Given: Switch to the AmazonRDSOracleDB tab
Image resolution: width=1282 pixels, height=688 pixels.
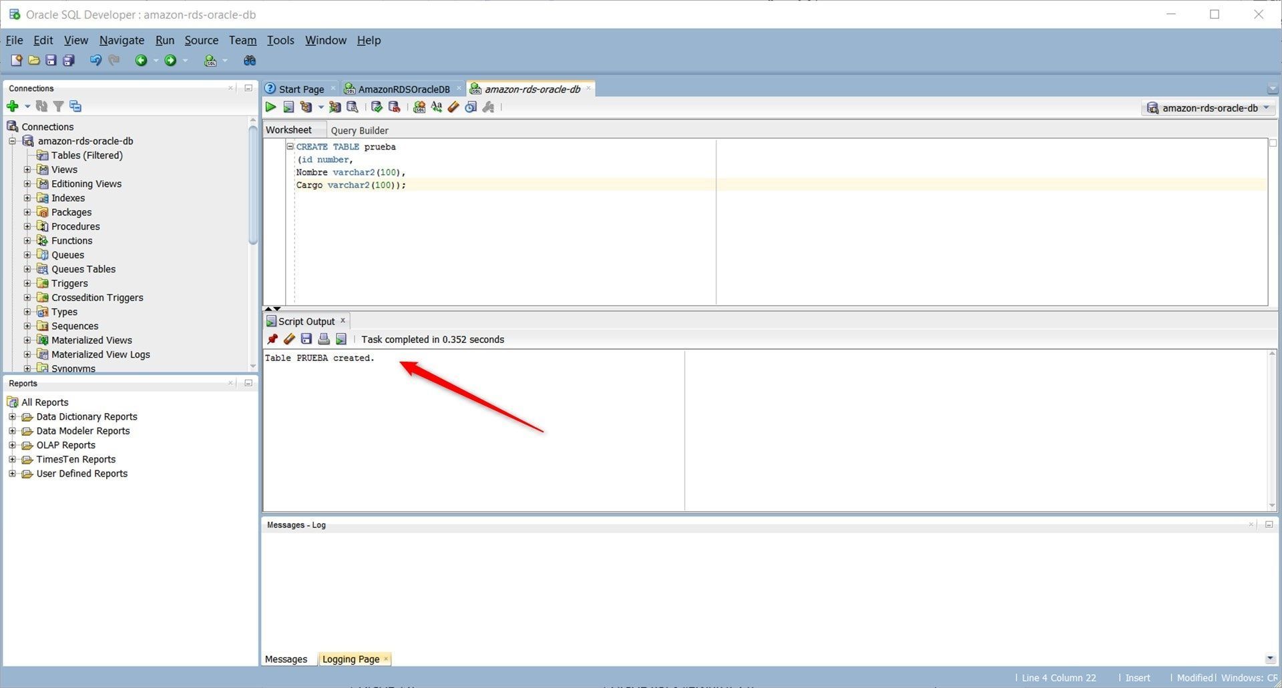Looking at the screenshot, I should point(403,89).
